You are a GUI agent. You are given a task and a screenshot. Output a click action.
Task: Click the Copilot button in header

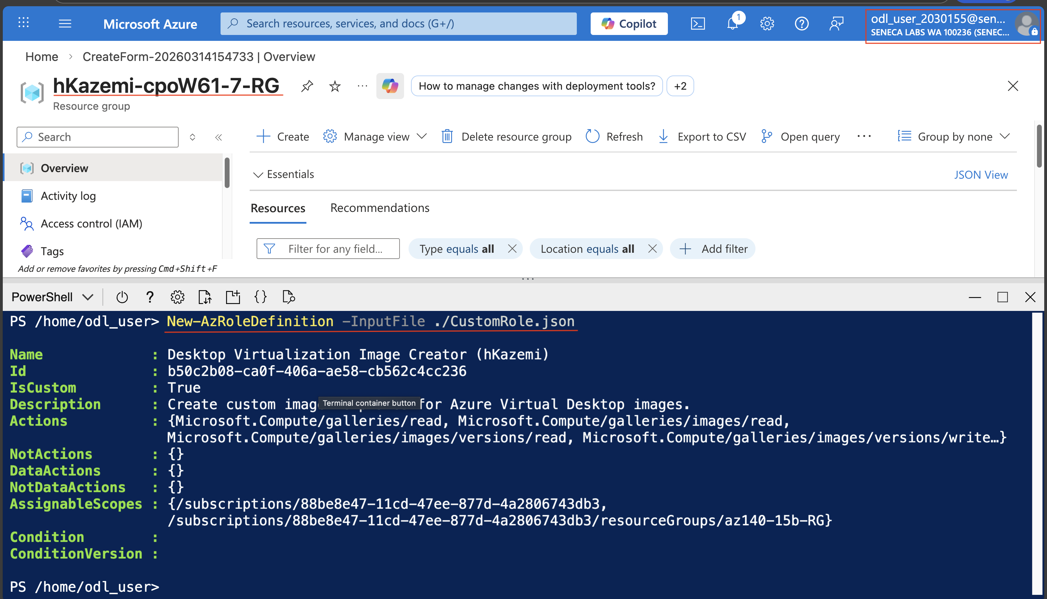[629, 24]
